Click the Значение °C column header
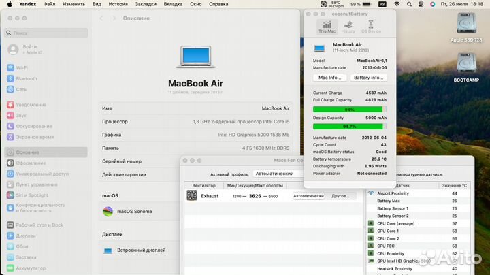 coord(455,186)
